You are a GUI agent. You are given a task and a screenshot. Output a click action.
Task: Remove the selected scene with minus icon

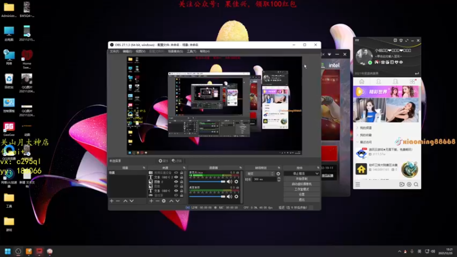tap(118, 201)
